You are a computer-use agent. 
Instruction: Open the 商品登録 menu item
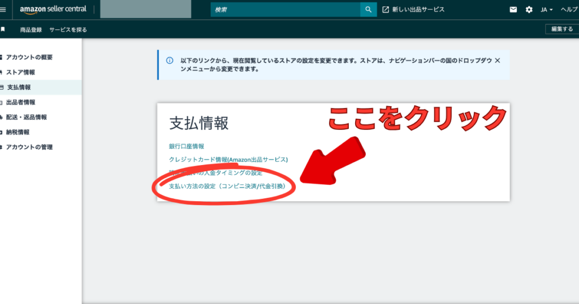31,29
